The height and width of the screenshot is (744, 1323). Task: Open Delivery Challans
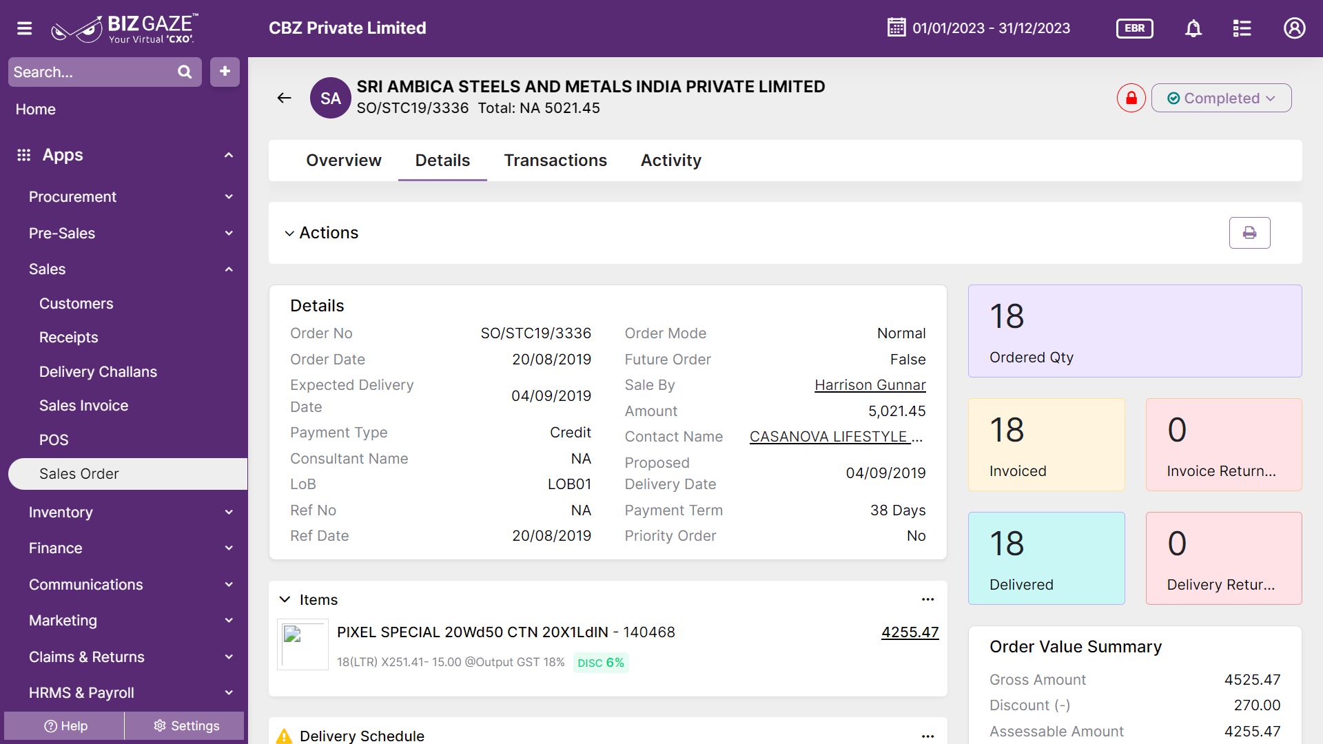[98, 372]
